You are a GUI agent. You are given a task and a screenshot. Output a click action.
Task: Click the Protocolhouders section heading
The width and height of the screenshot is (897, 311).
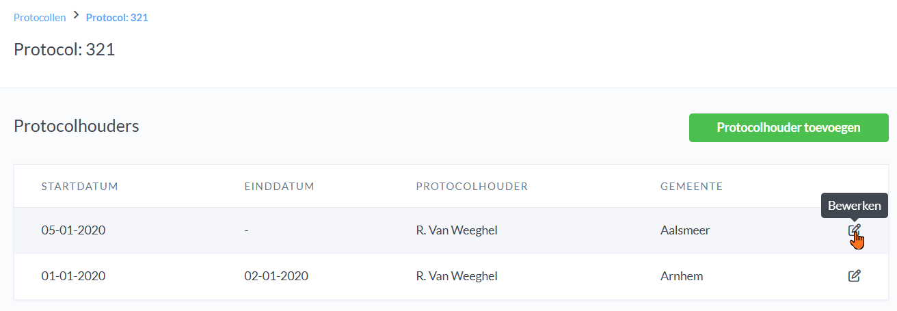77,126
